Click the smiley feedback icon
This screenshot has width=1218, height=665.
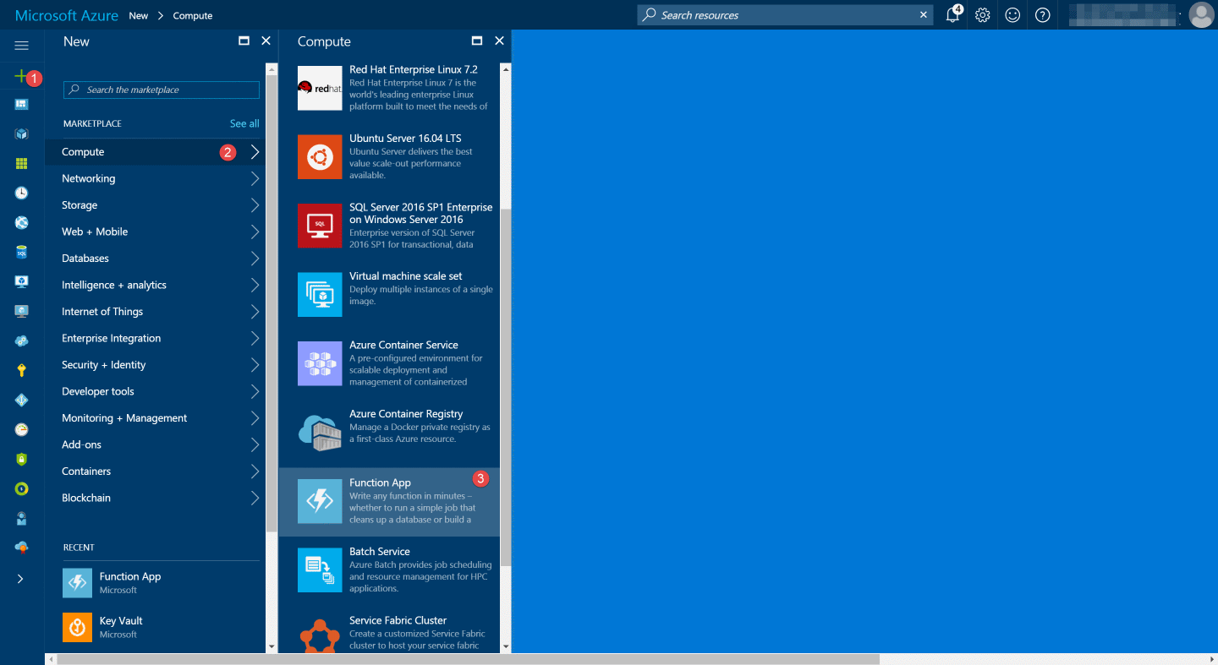point(1012,14)
